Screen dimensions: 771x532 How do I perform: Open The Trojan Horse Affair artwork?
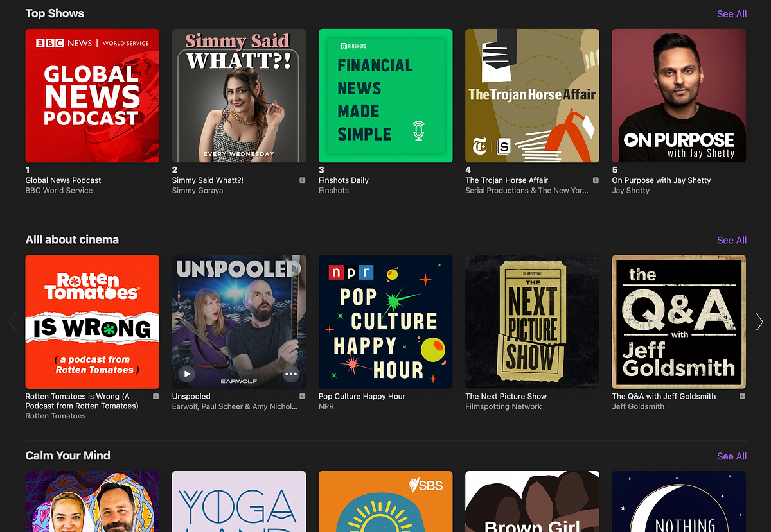click(x=533, y=96)
